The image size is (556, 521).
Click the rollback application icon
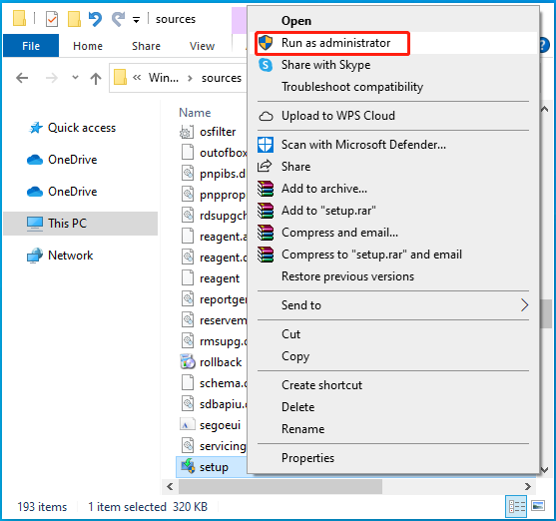pos(188,361)
